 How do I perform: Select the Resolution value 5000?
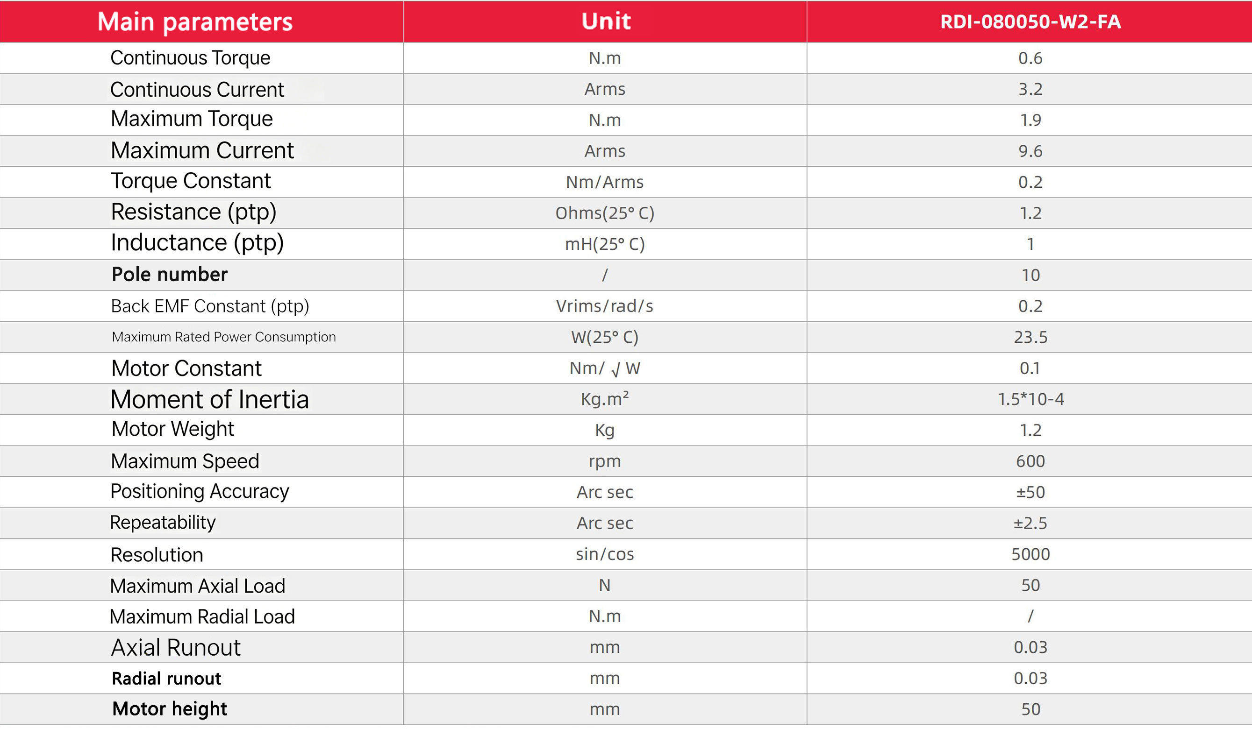coord(1030,554)
